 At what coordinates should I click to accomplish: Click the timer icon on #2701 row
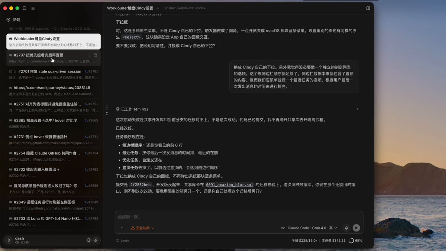[15, 71]
